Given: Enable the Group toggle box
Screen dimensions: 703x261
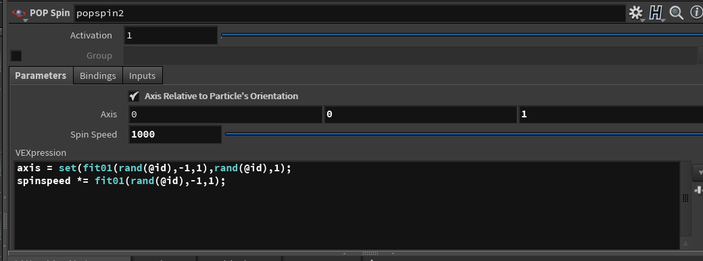Looking at the screenshot, I should (16, 56).
